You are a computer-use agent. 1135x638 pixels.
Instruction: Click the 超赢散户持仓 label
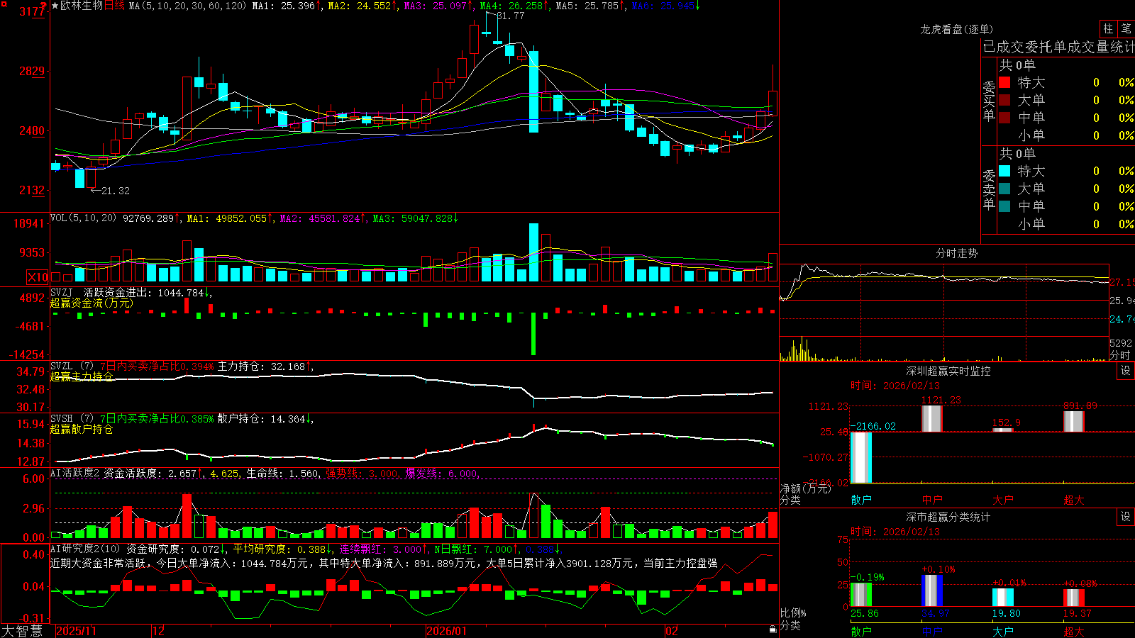point(82,429)
